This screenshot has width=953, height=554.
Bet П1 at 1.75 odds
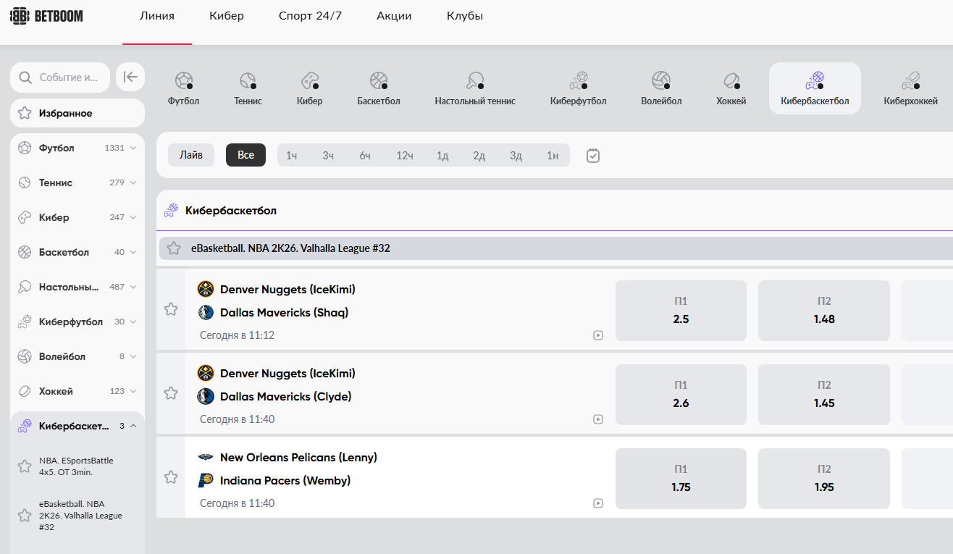(681, 479)
